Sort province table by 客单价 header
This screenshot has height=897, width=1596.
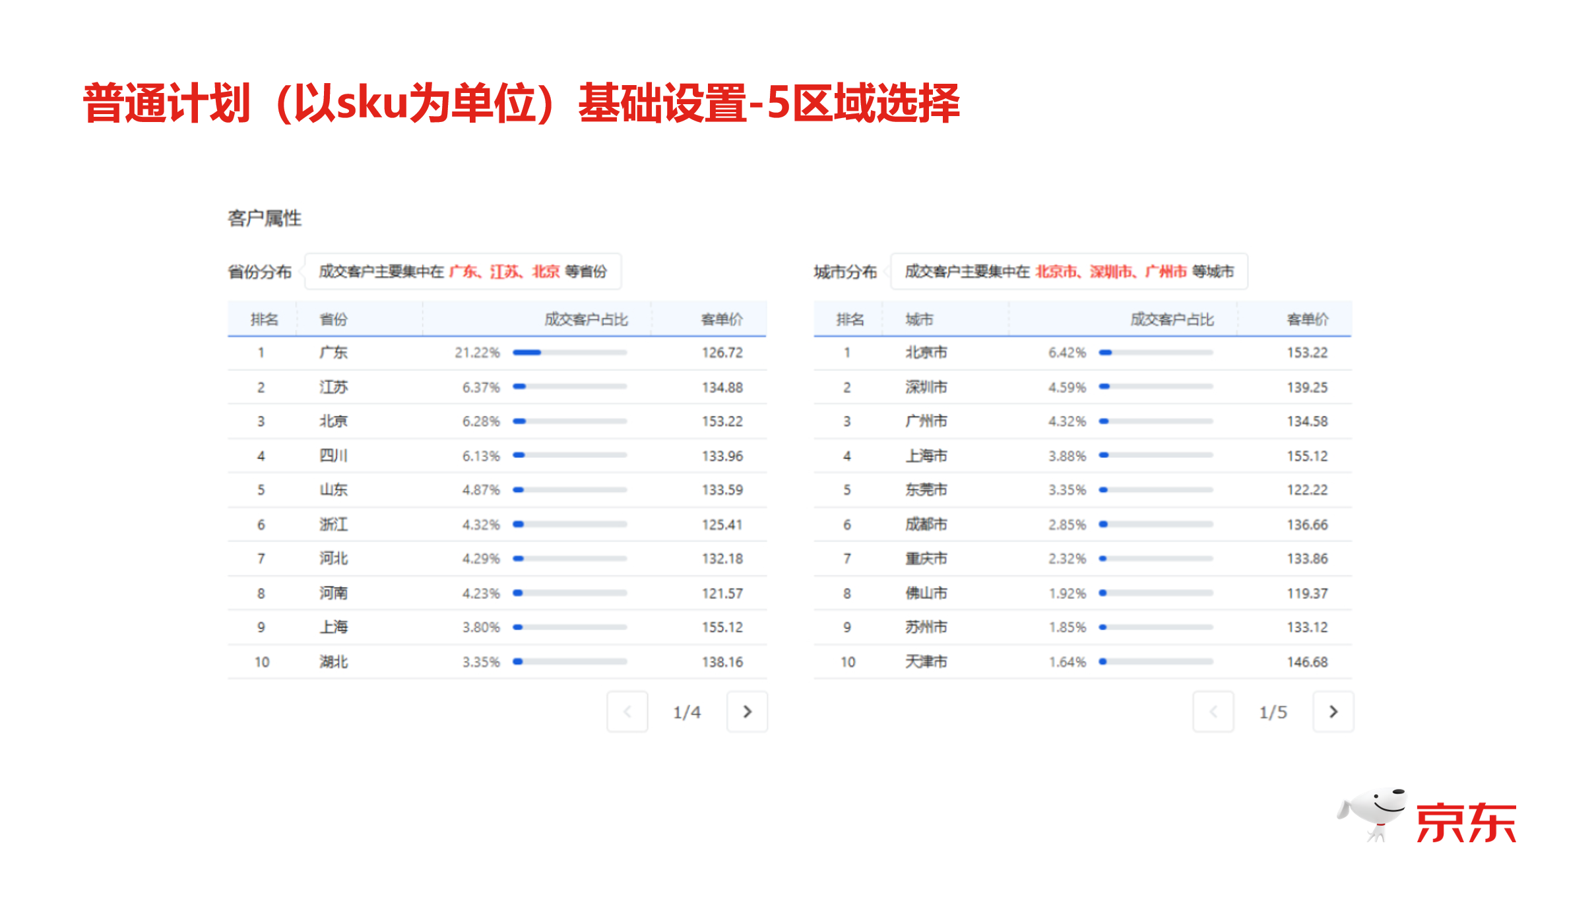[x=722, y=319]
